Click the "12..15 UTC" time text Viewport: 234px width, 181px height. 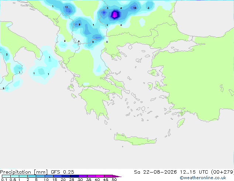(194, 172)
